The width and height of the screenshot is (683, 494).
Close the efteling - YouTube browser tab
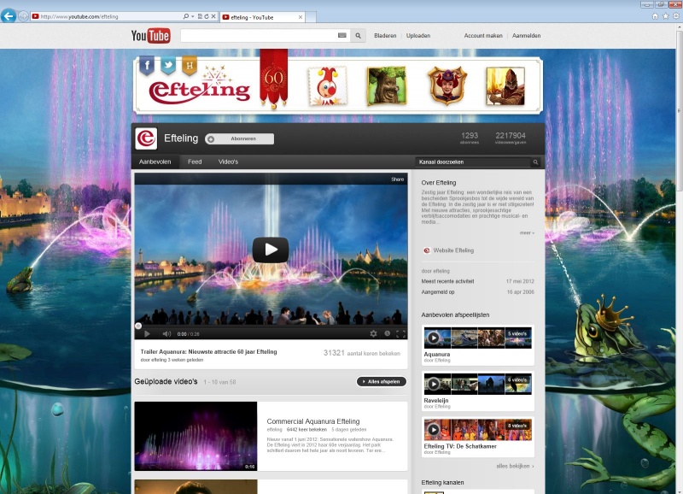coord(301,17)
